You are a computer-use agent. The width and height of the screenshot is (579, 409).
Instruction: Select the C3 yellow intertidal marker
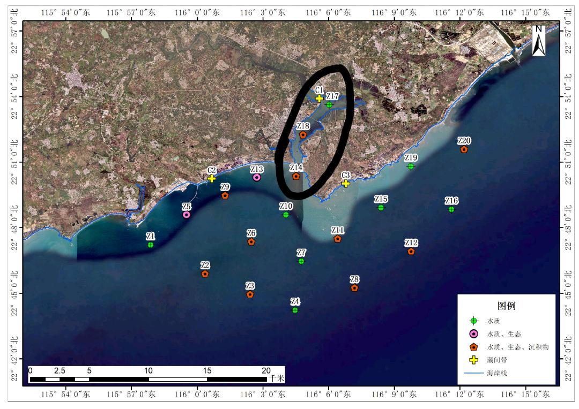[346, 183]
